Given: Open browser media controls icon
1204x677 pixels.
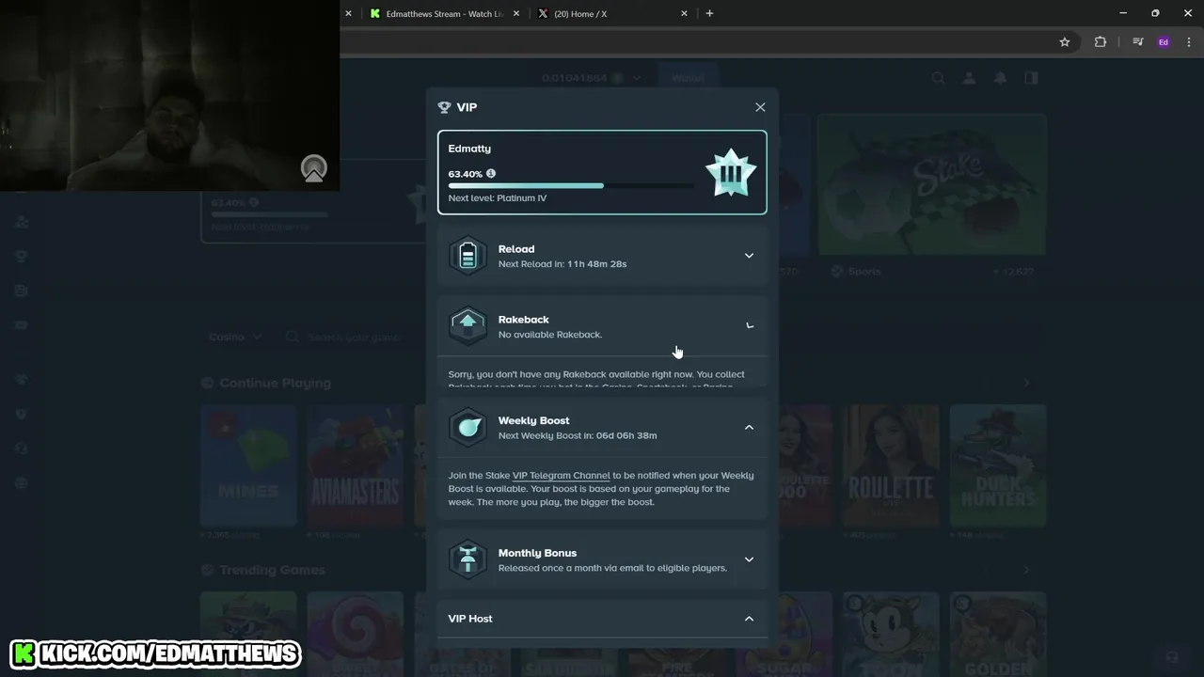Looking at the screenshot, I should [1138, 42].
